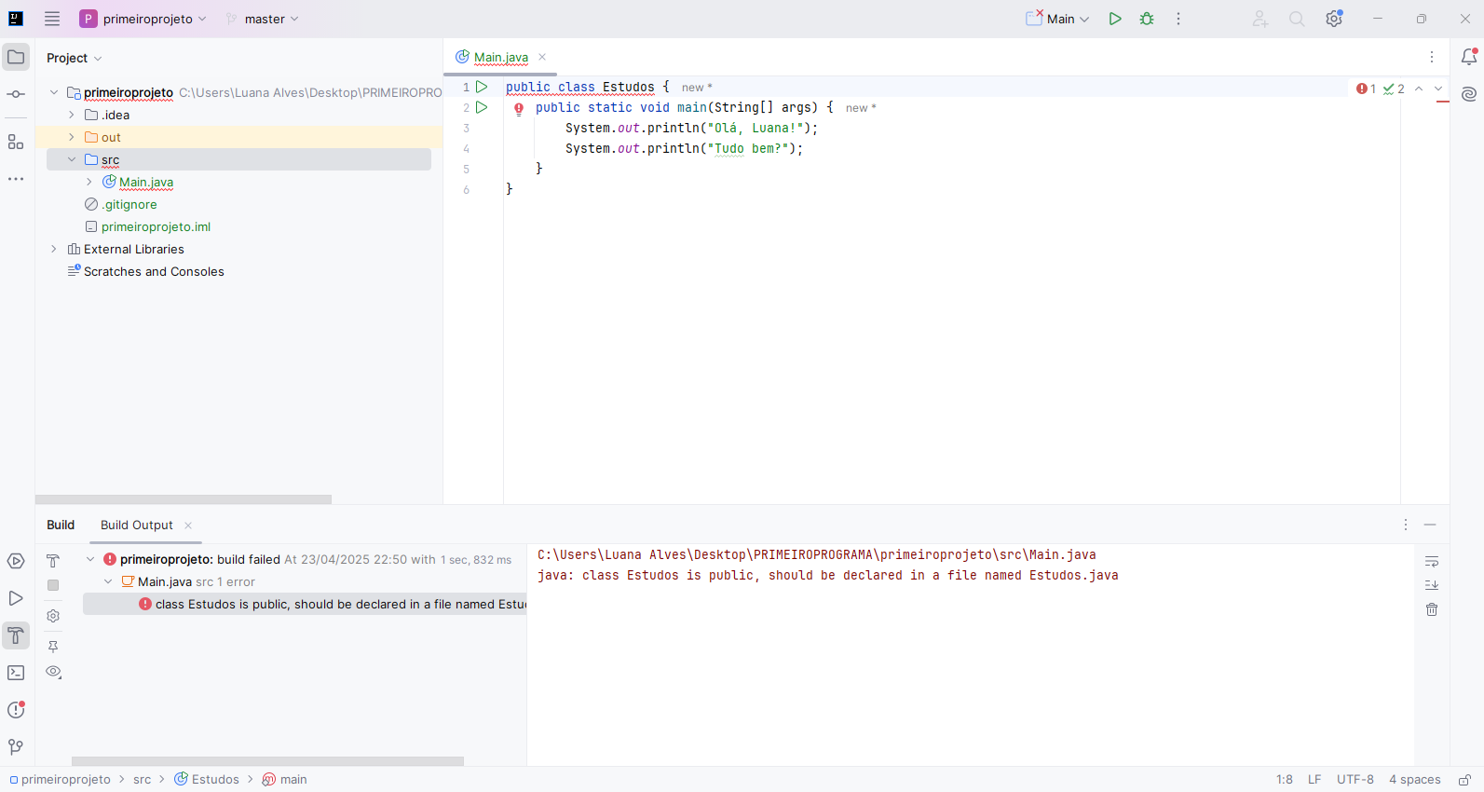Screen dimensions: 1484x792
Task: Open the Structure tool window
Action: pos(16,142)
